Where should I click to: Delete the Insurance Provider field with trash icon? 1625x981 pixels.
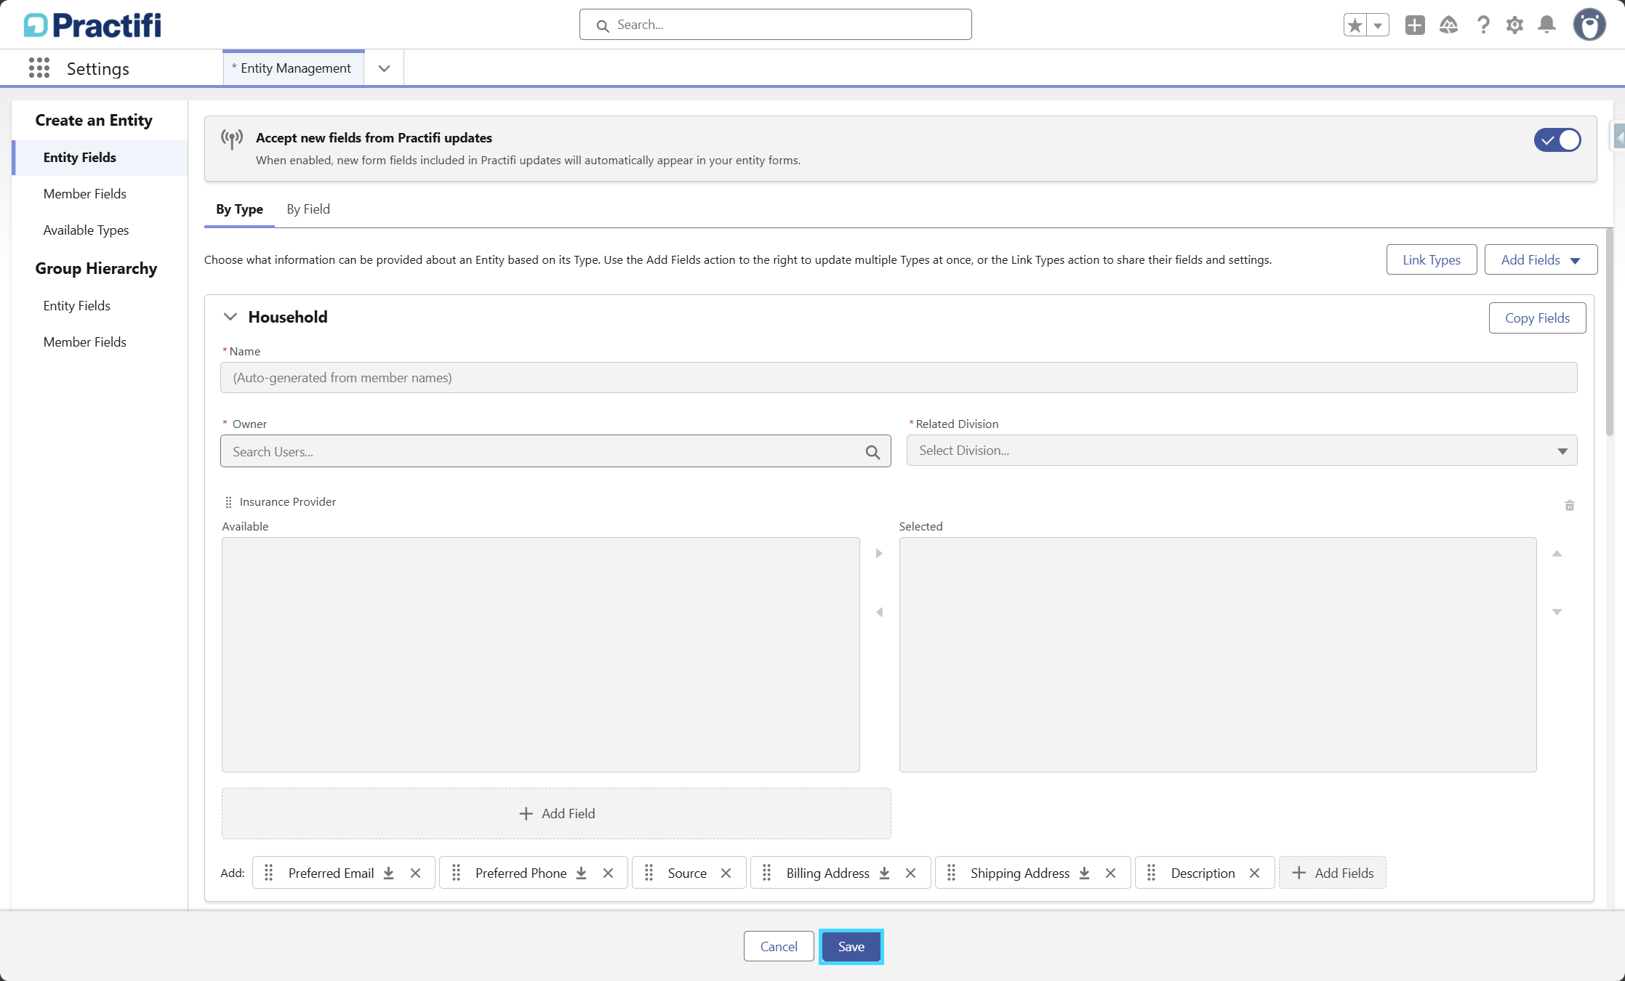1570,505
